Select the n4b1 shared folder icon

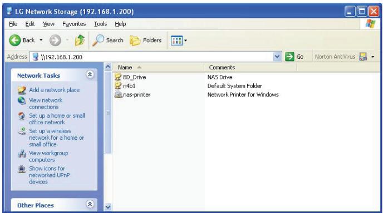(x=118, y=85)
